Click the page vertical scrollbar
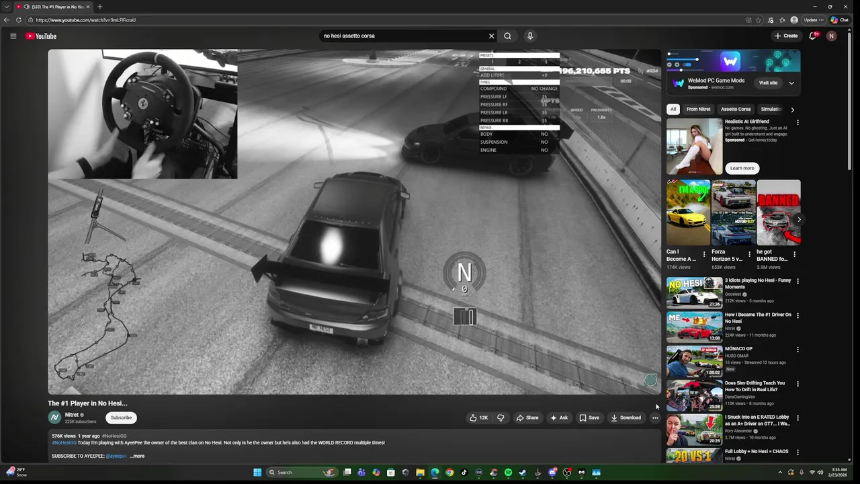The image size is (860, 484). pyautogui.click(x=850, y=101)
